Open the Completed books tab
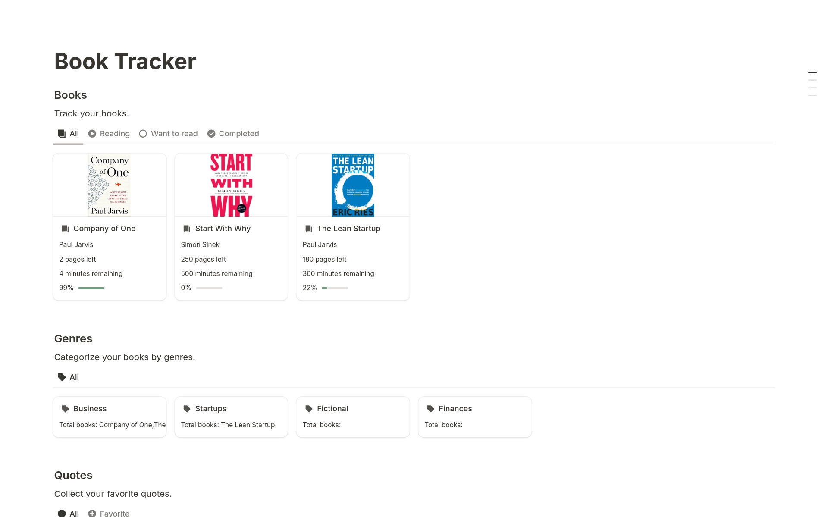Viewport: 828px width, 517px height. pos(233,134)
